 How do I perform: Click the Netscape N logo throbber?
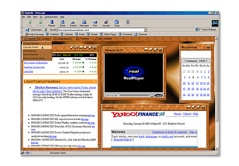[x=215, y=23]
